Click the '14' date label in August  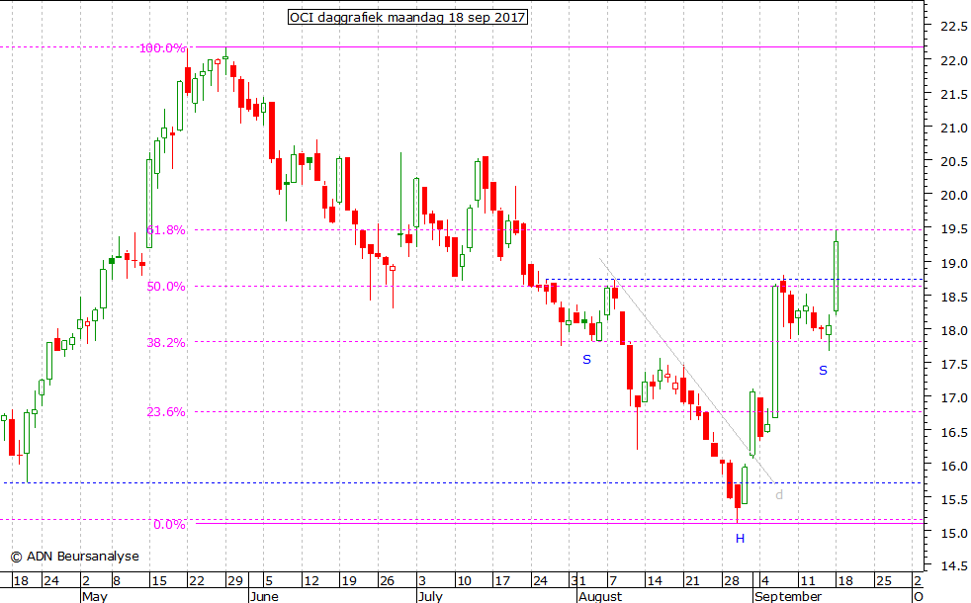(x=655, y=580)
